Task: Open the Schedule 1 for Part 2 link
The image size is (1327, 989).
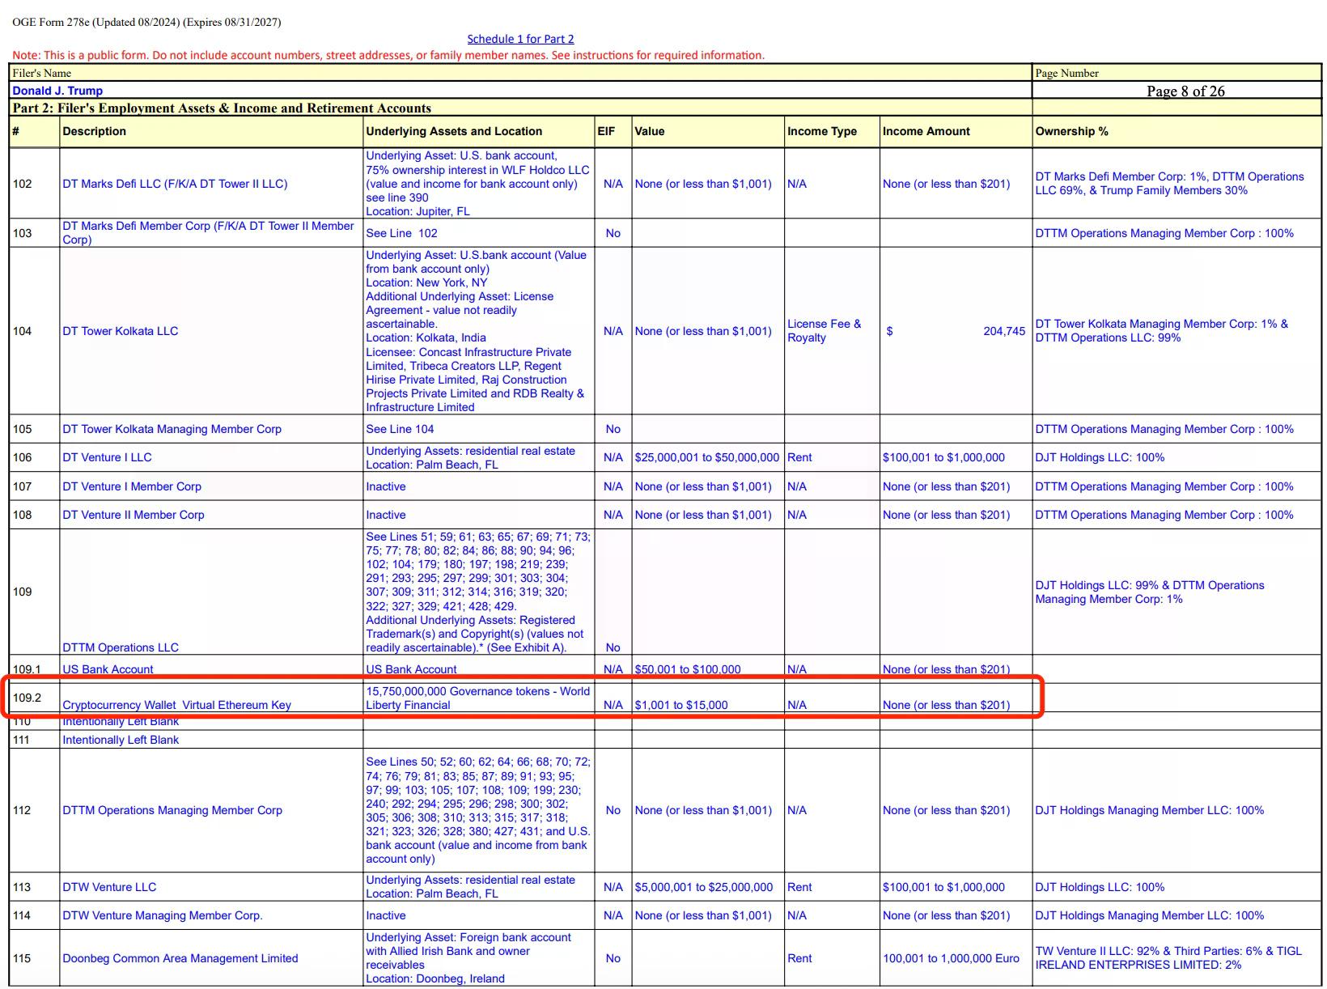Action: pyautogui.click(x=520, y=39)
